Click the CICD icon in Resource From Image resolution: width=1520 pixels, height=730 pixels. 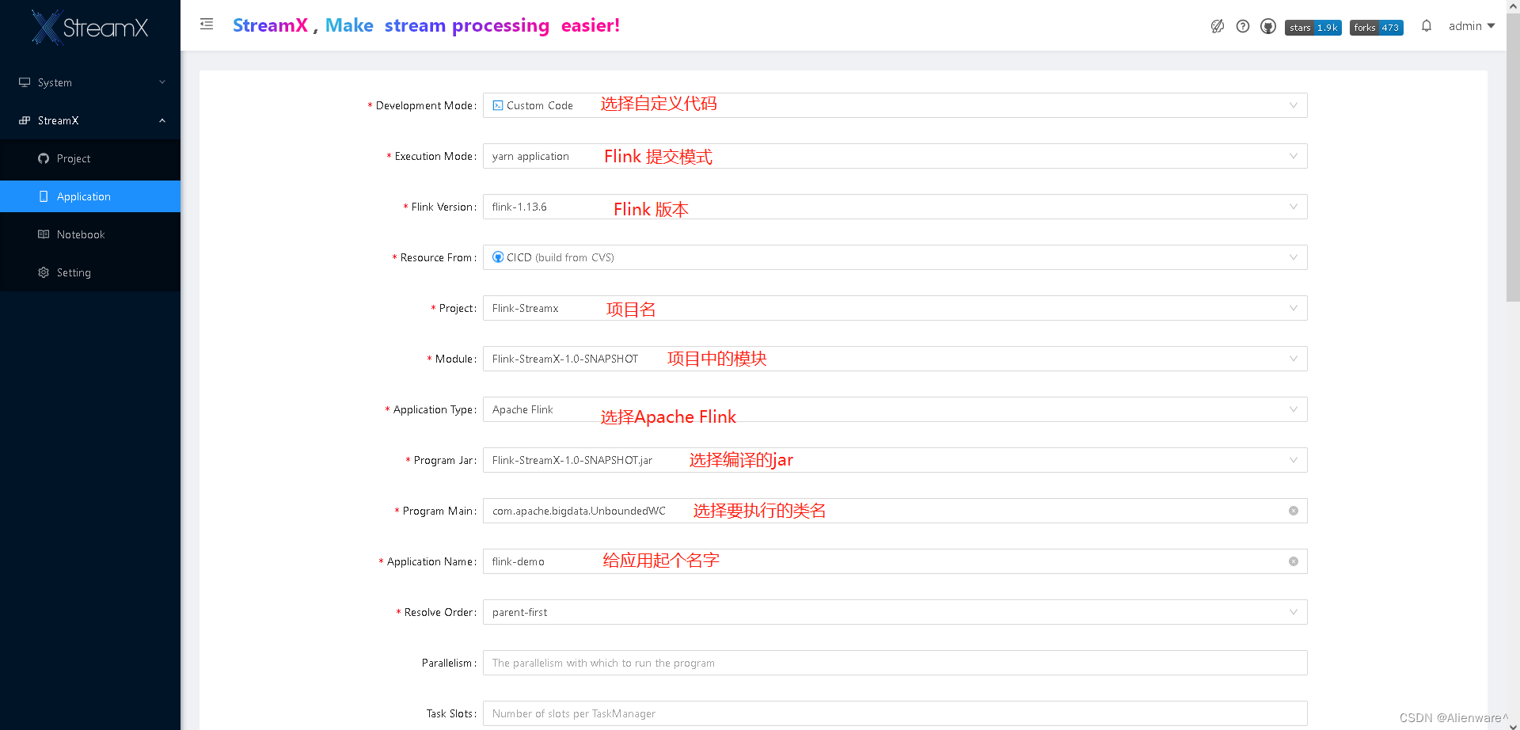(x=498, y=257)
